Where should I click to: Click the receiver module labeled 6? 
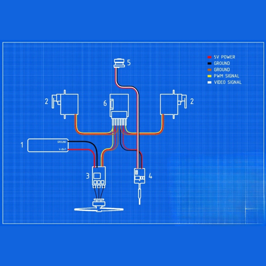119,106
